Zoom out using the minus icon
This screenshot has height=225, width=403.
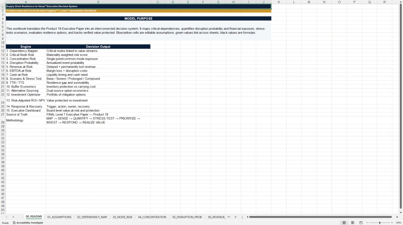tap(367, 223)
